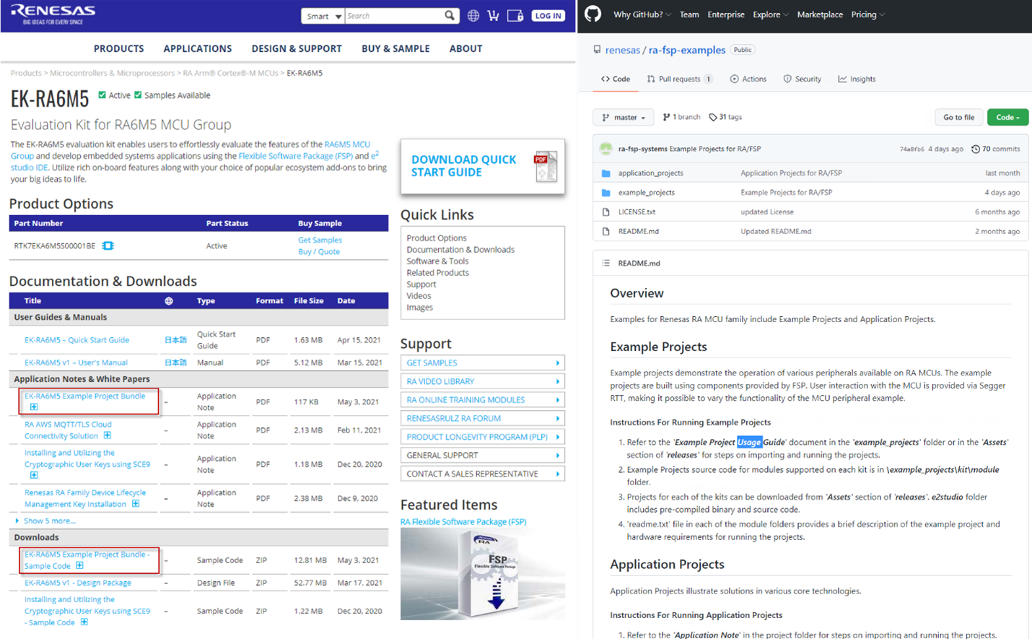
Task: Click the LOG IN button
Action: (548, 14)
